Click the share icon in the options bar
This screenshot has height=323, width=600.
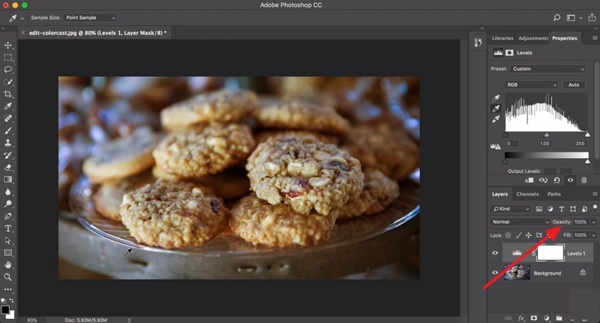(x=592, y=17)
